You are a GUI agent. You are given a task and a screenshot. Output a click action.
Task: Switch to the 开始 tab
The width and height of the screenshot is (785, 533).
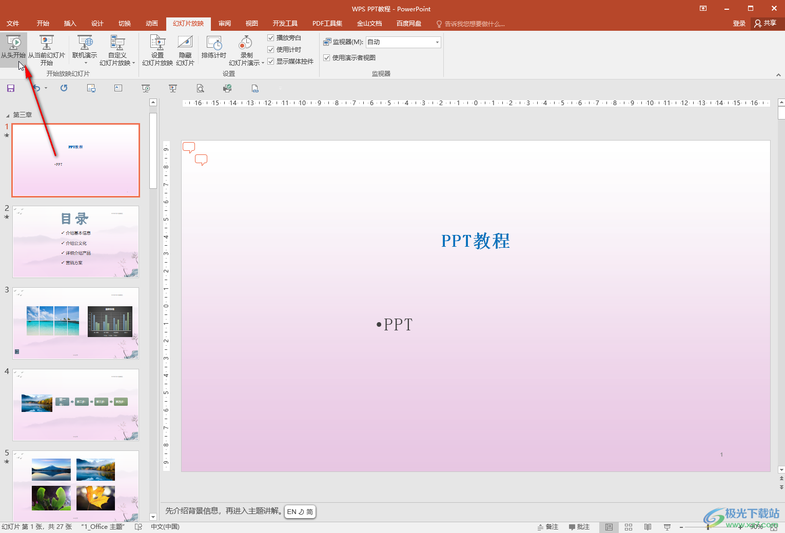43,24
